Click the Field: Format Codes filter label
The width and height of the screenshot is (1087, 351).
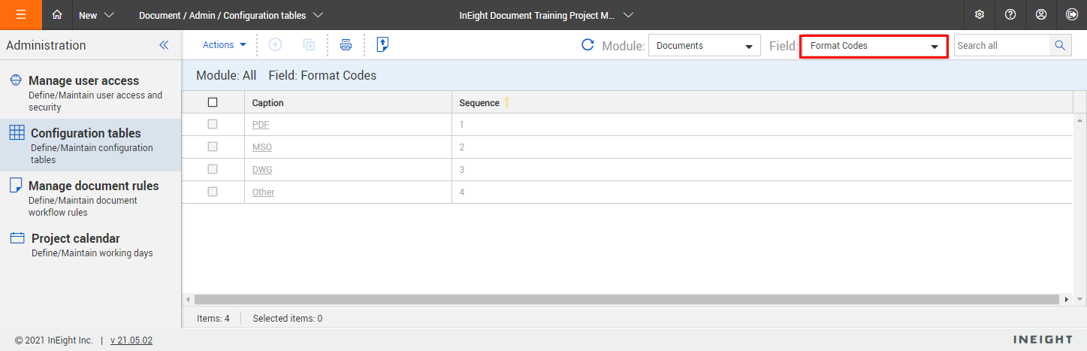(x=322, y=75)
